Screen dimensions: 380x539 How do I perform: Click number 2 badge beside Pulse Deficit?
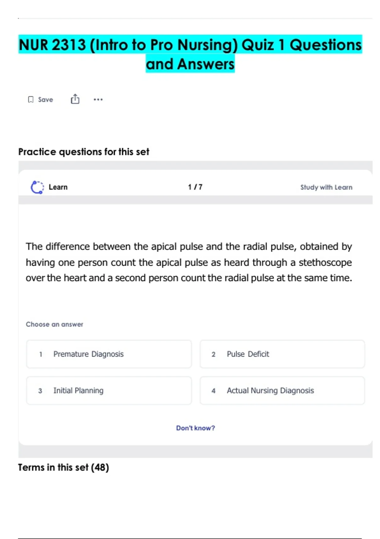tap(213, 354)
